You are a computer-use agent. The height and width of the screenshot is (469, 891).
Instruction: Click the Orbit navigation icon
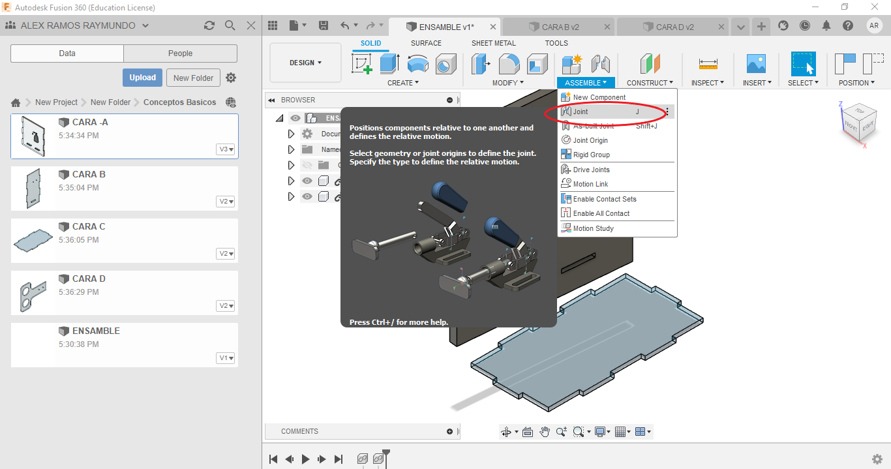pyautogui.click(x=506, y=432)
